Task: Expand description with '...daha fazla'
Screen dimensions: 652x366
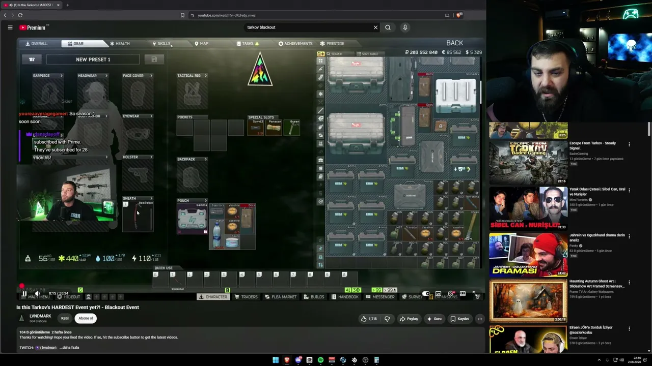Action: [x=69, y=348]
